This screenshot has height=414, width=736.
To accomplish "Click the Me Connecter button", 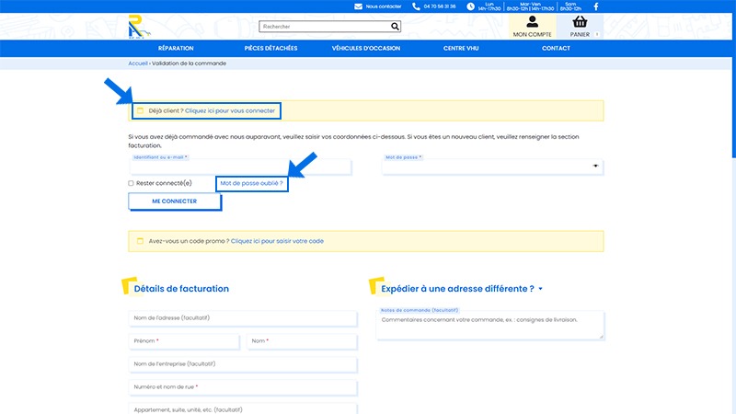I will tap(174, 201).
